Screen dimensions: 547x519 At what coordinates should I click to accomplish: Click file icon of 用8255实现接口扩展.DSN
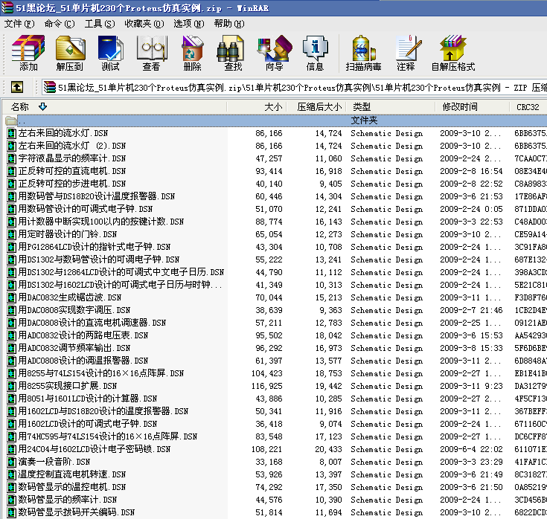11,386
